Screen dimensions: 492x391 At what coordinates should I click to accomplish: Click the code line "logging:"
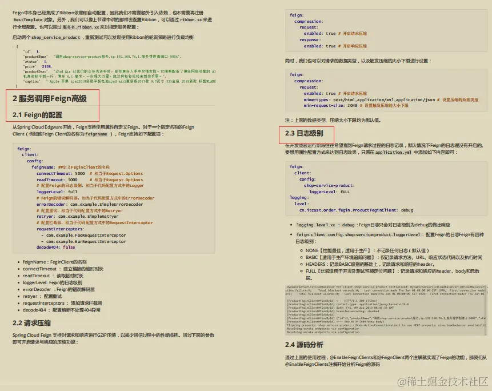click(x=299, y=198)
